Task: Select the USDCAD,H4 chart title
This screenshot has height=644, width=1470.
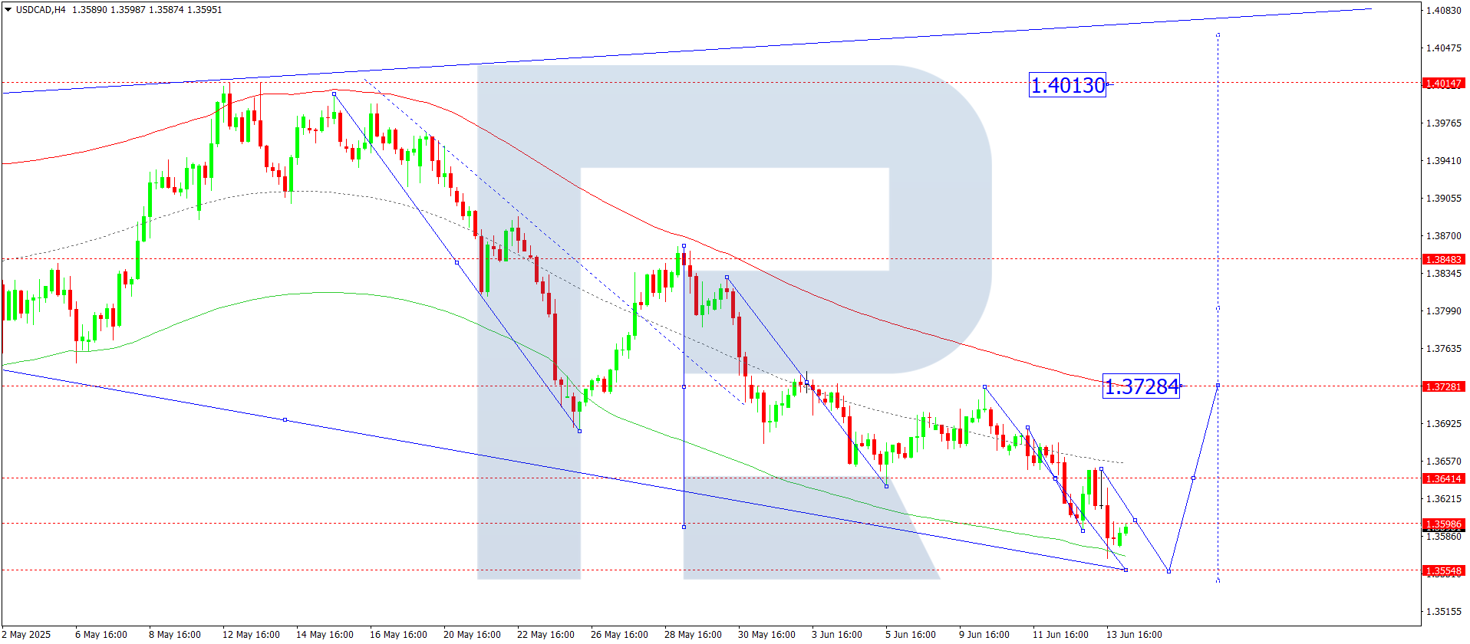Action: coord(41,10)
